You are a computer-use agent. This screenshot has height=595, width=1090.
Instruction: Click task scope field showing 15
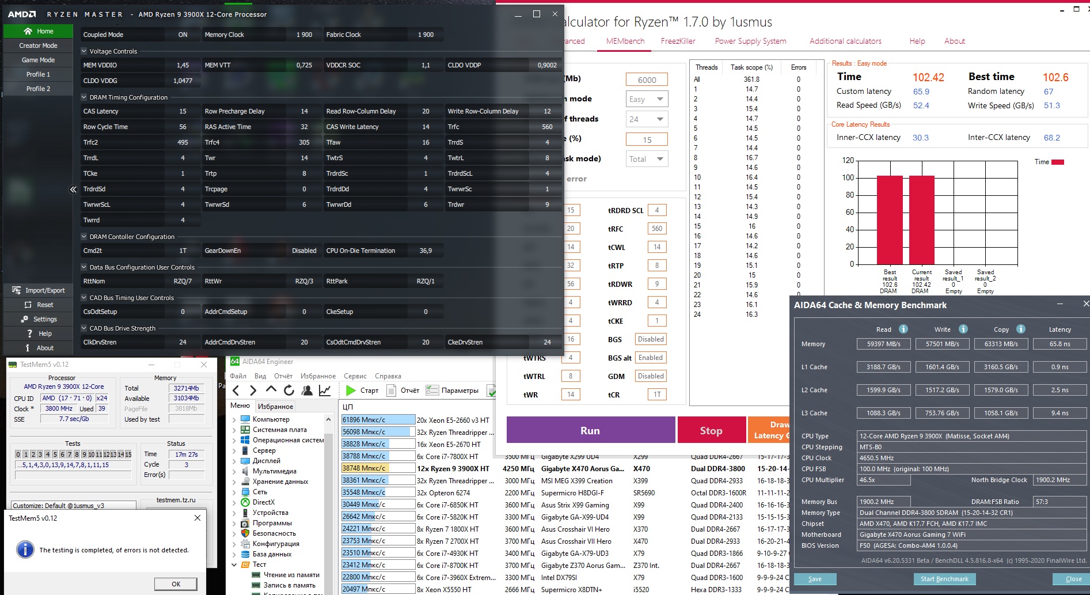click(x=647, y=139)
